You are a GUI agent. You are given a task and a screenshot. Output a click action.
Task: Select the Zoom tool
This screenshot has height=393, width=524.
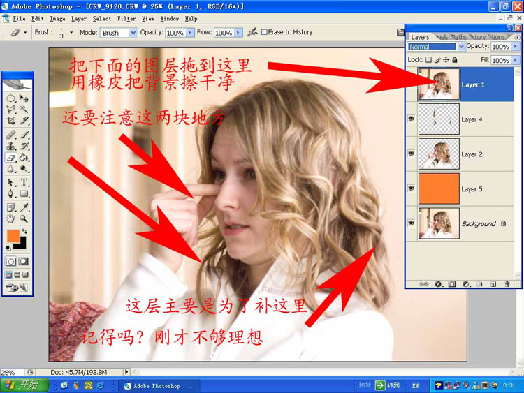(24, 218)
